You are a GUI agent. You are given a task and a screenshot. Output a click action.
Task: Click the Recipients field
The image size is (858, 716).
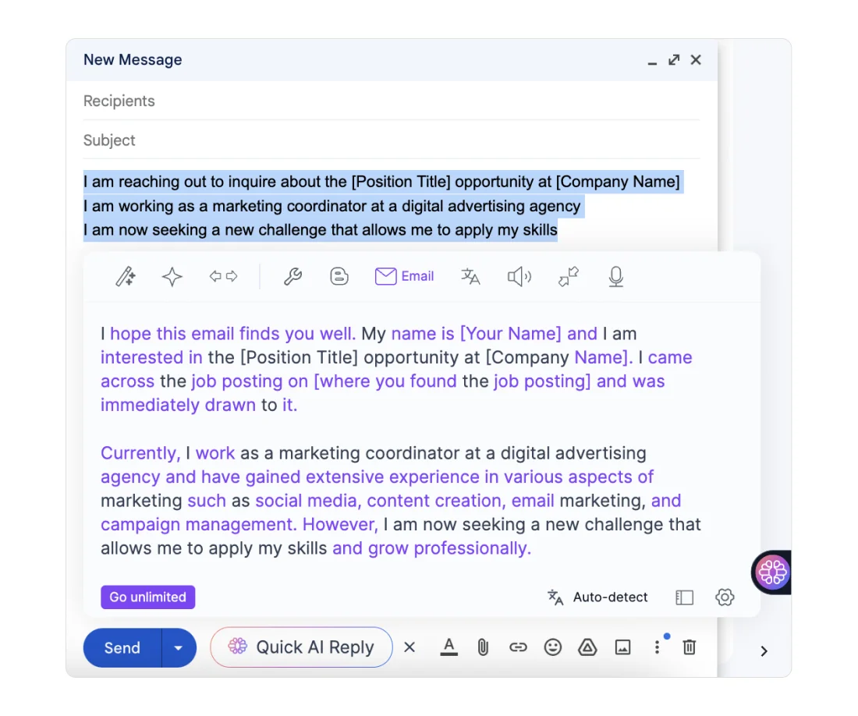(x=392, y=101)
